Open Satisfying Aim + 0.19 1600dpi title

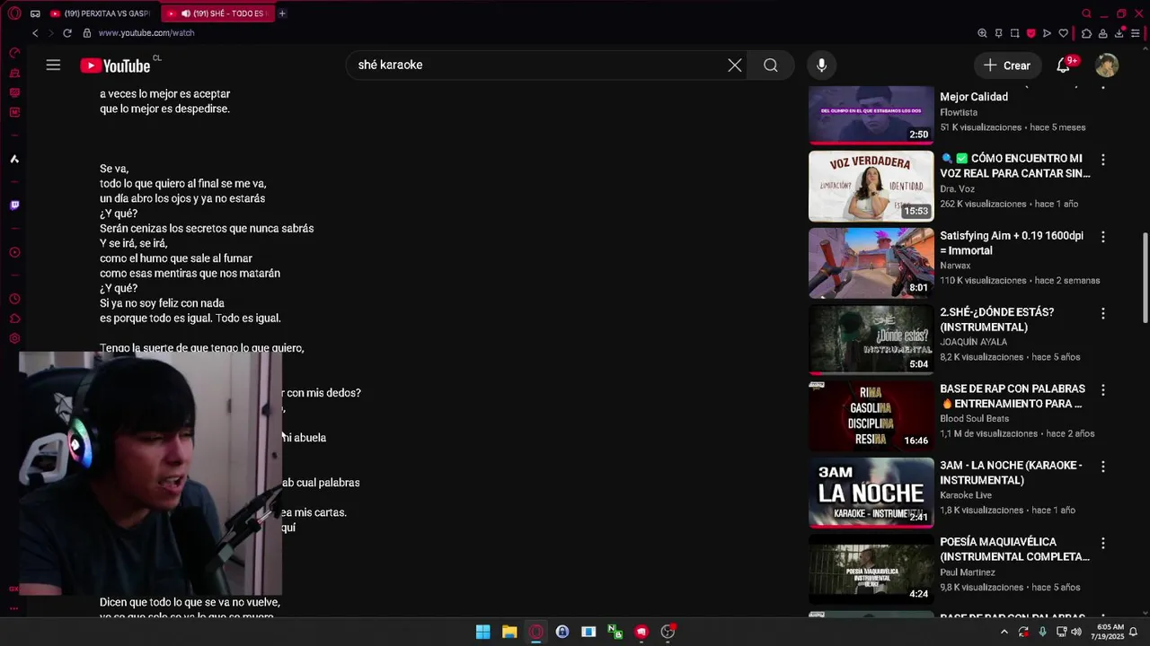click(1012, 243)
